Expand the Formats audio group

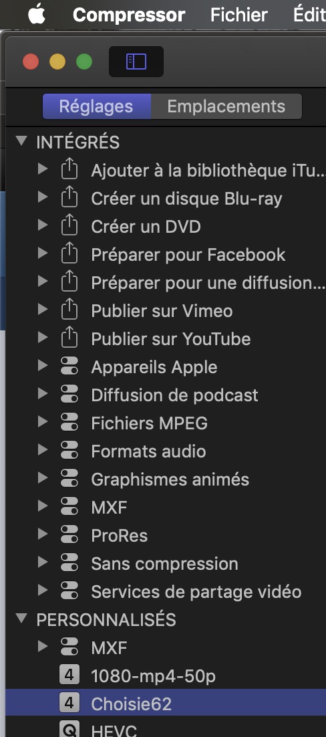coord(43,450)
